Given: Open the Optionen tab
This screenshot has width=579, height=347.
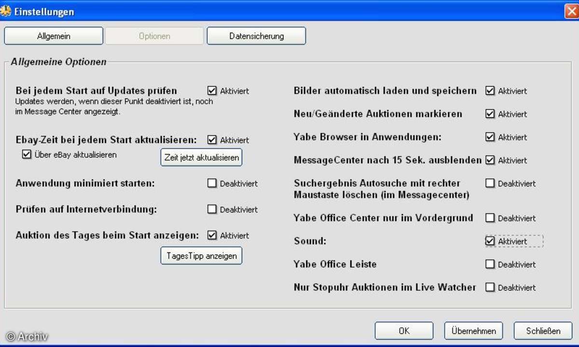Looking at the screenshot, I should pyautogui.click(x=154, y=36).
